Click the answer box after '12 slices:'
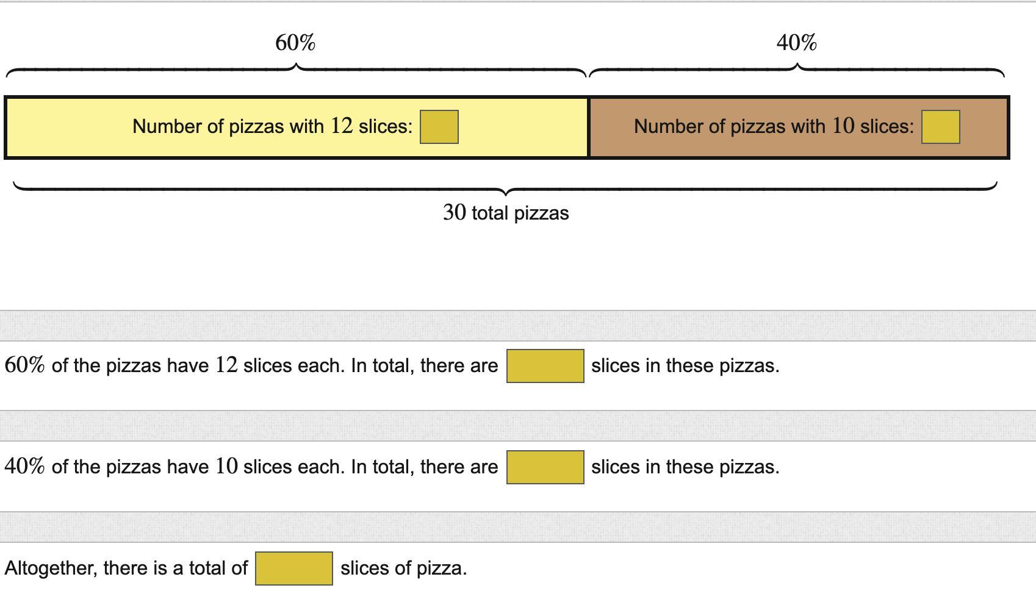The image size is (1036, 599). click(439, 127)
